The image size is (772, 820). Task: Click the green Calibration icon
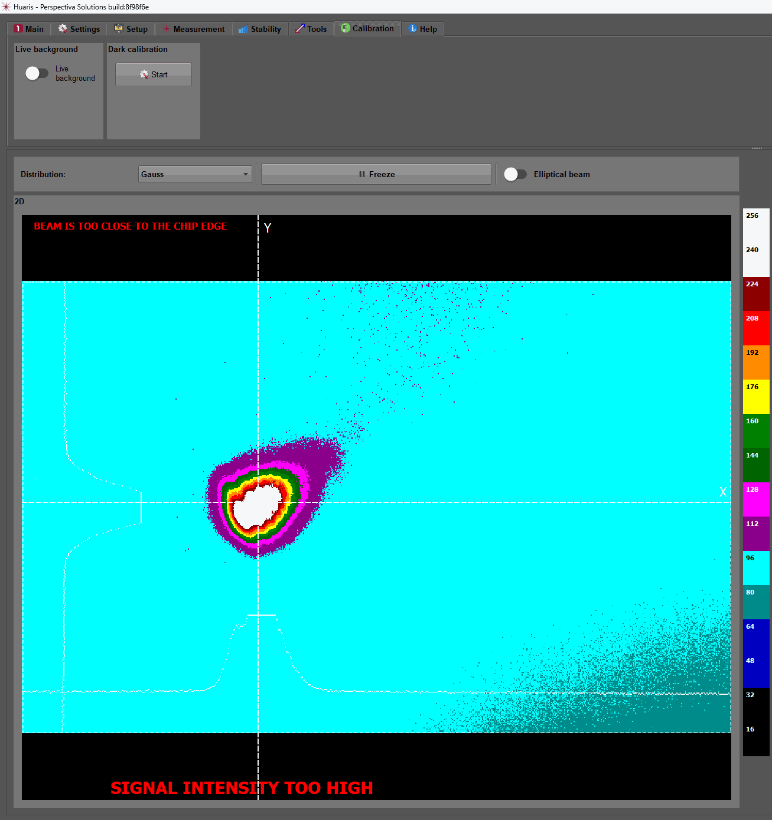[x=344, y=28]
